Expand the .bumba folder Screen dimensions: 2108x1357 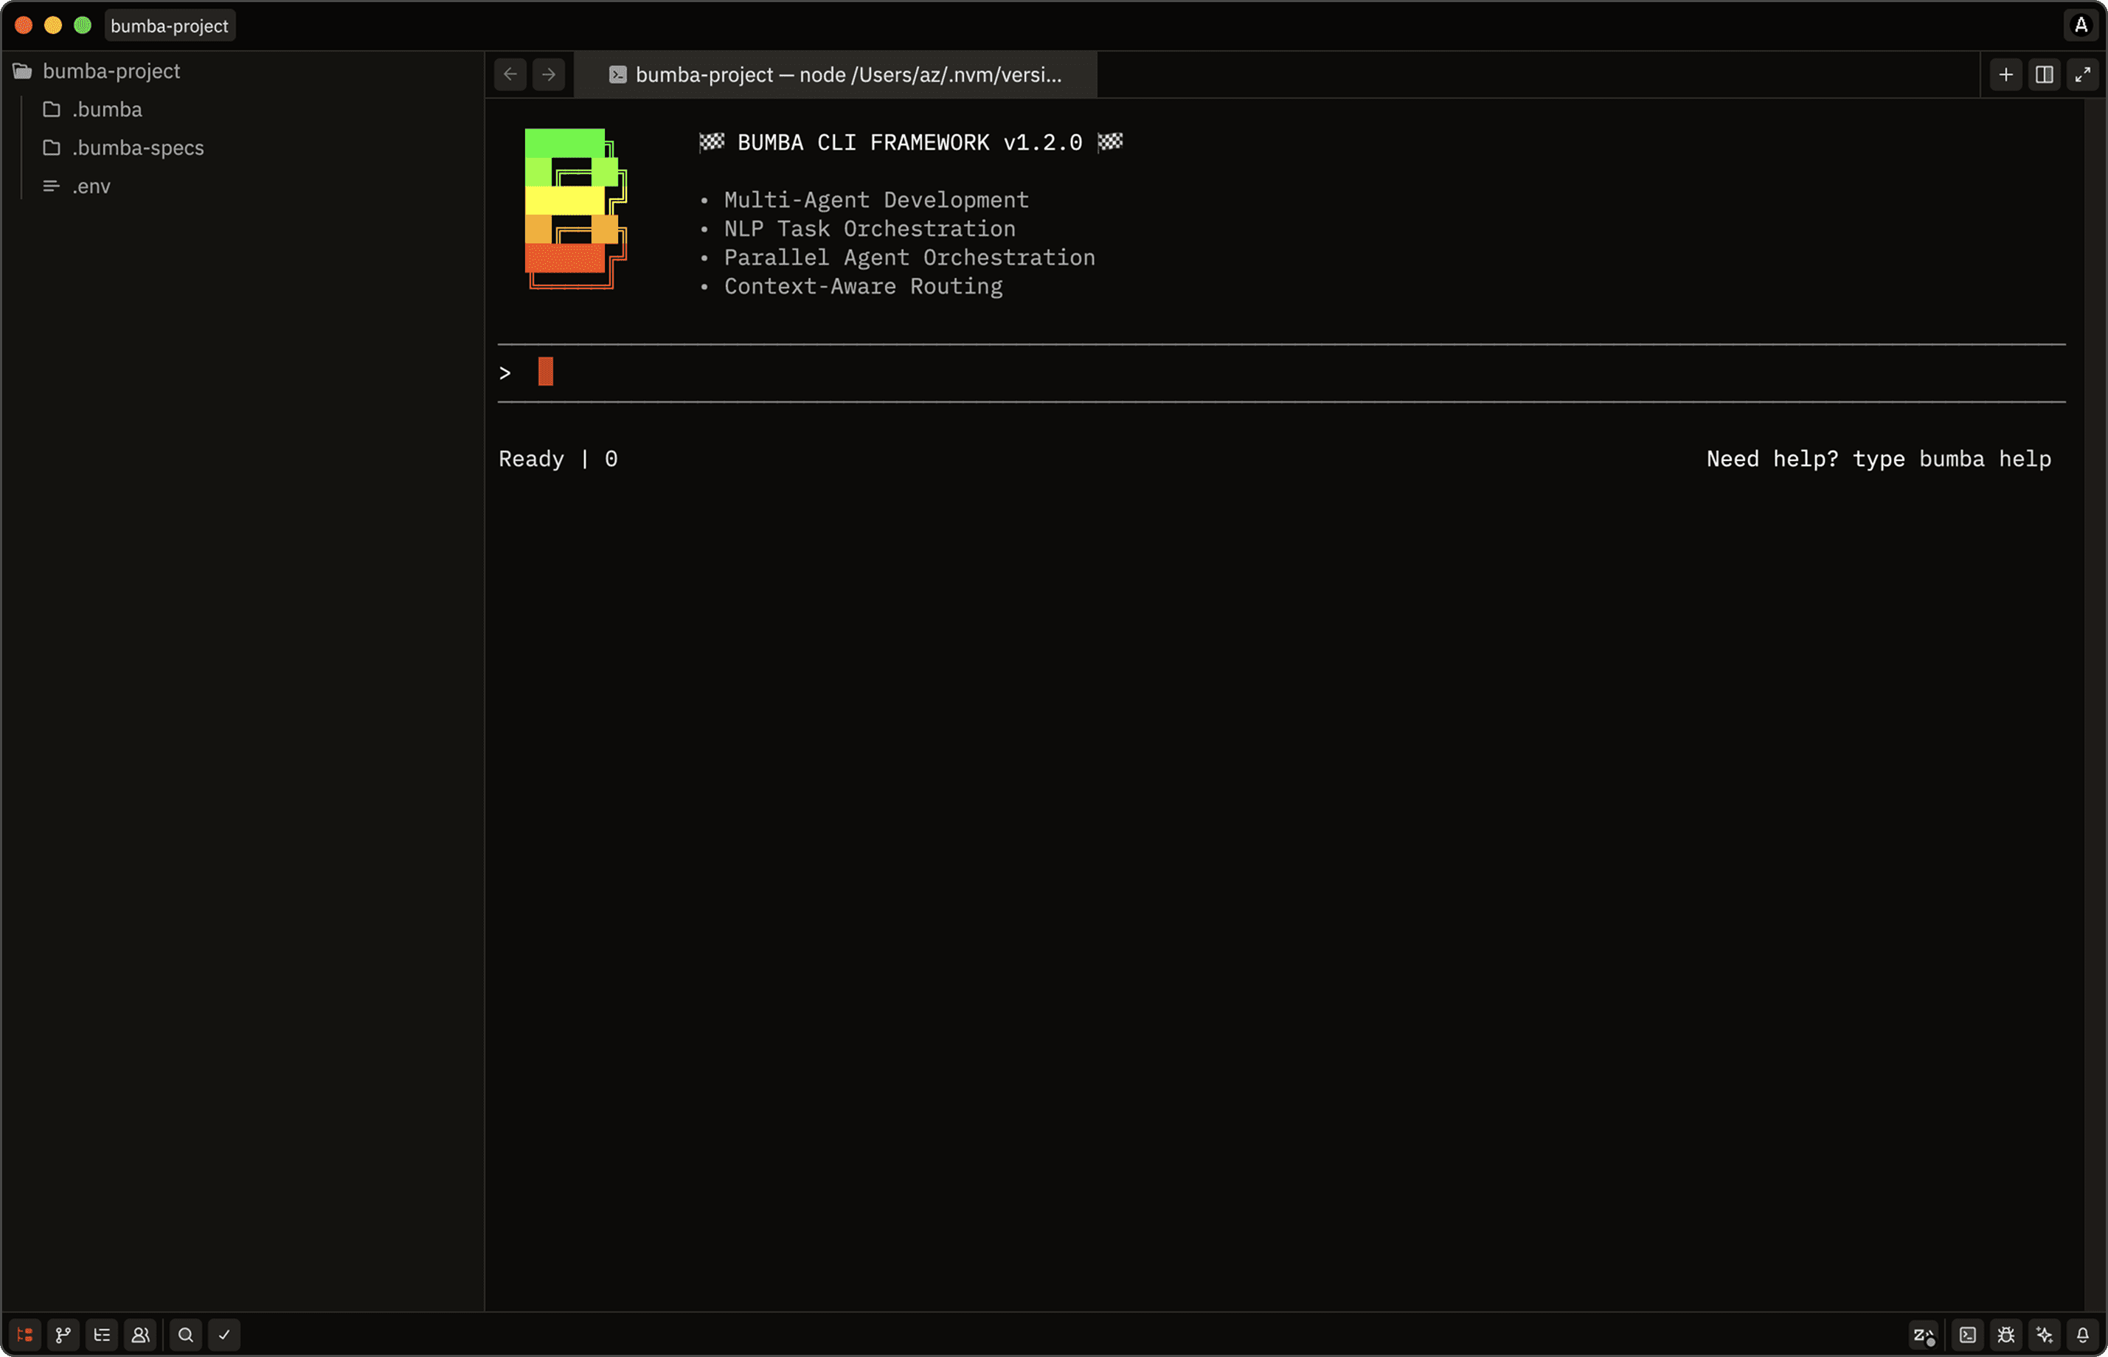pos(107,109)
